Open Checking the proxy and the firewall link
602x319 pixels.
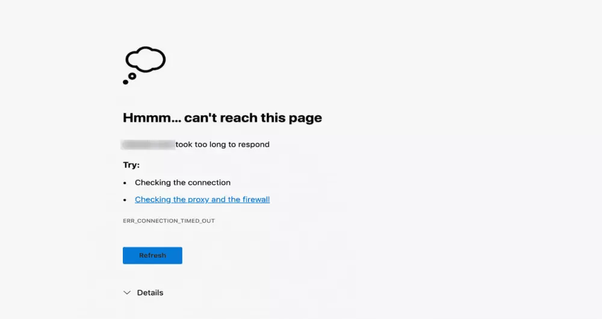point(202,199)
